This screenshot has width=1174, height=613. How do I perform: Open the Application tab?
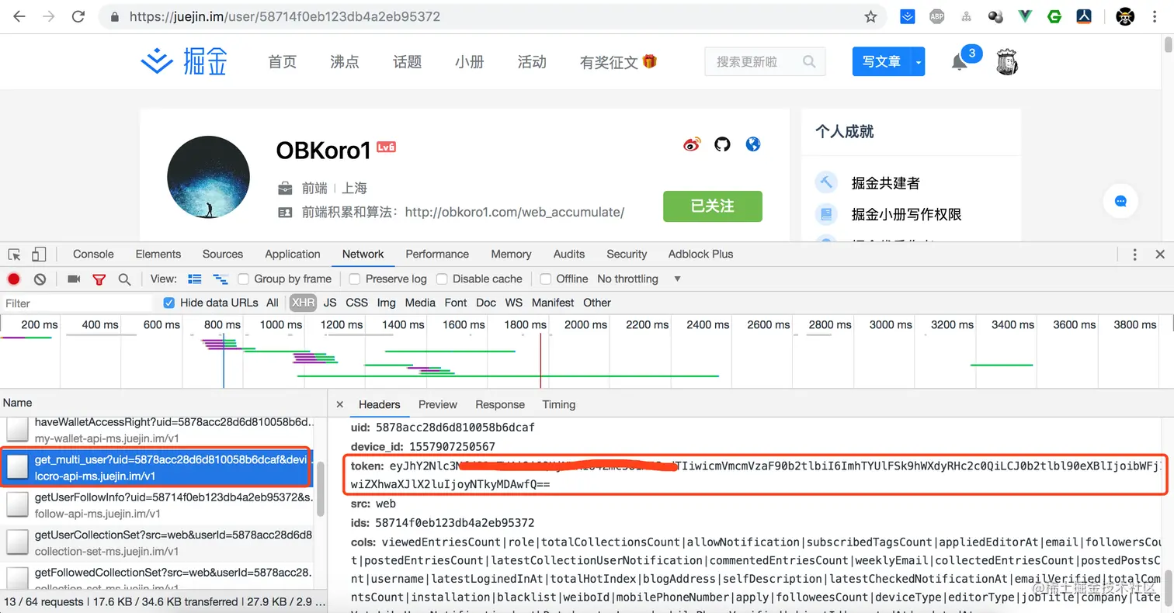pos(293,255)
